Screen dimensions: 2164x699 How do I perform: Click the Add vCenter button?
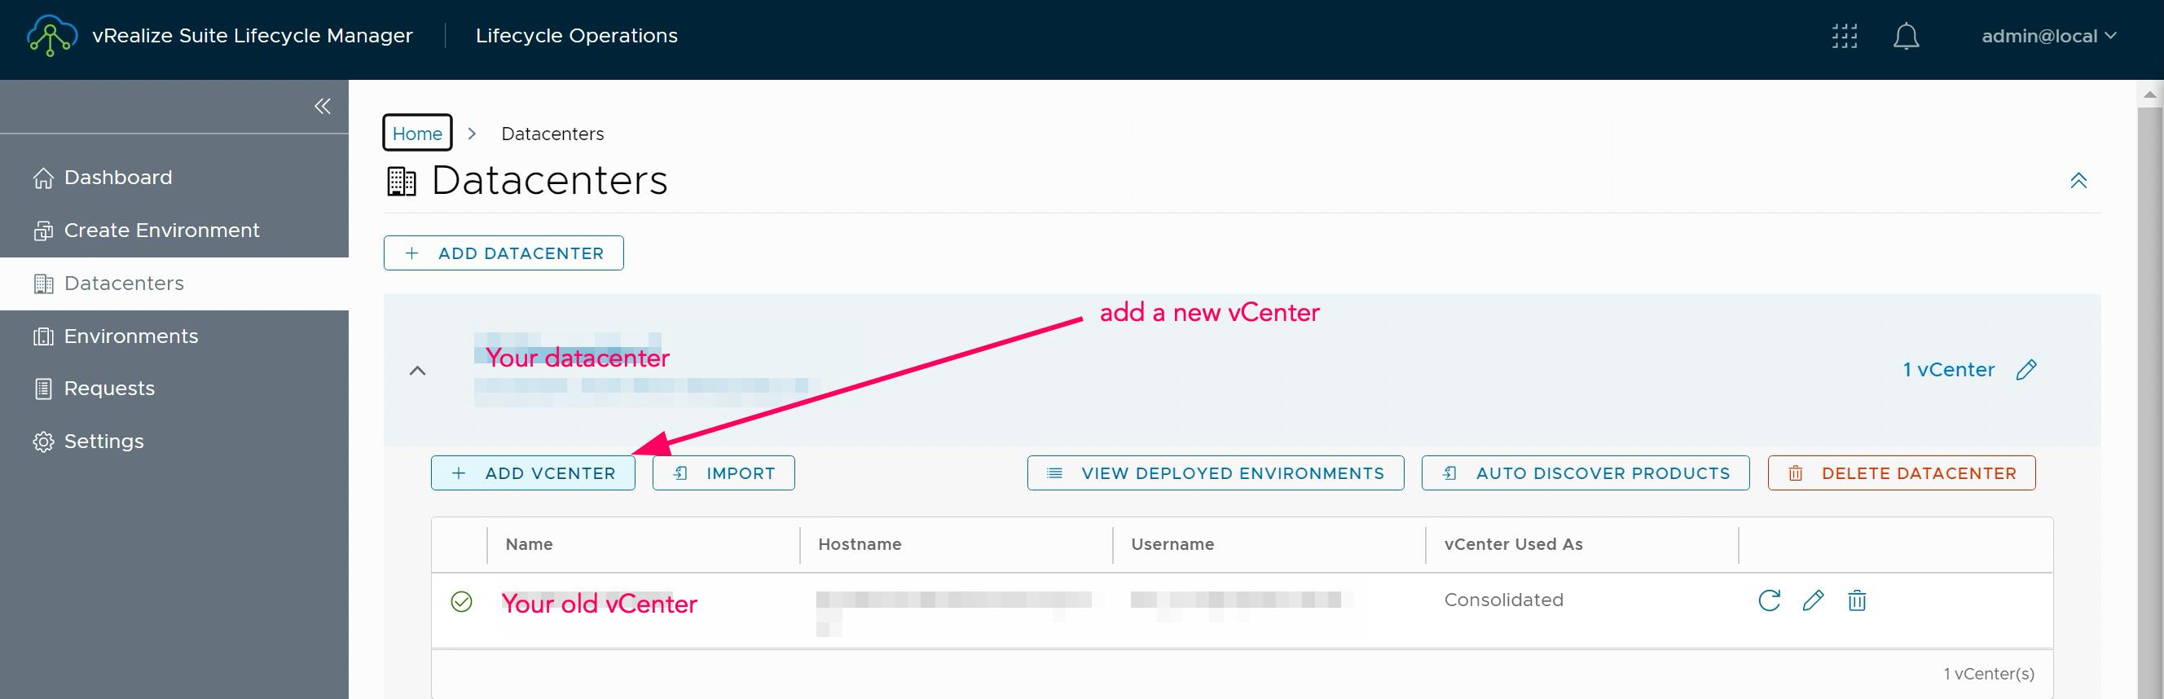[533, 473]
